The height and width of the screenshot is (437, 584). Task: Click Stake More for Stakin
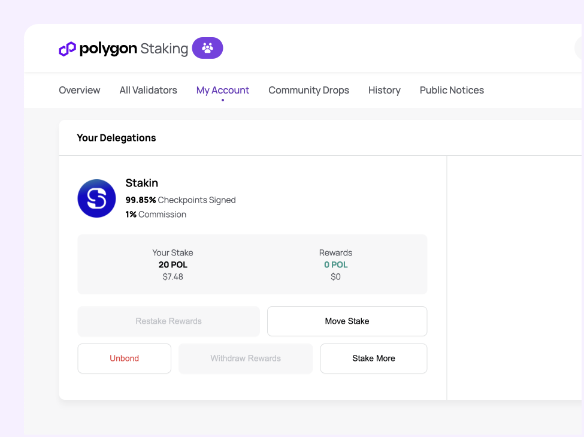pos(373,358)
